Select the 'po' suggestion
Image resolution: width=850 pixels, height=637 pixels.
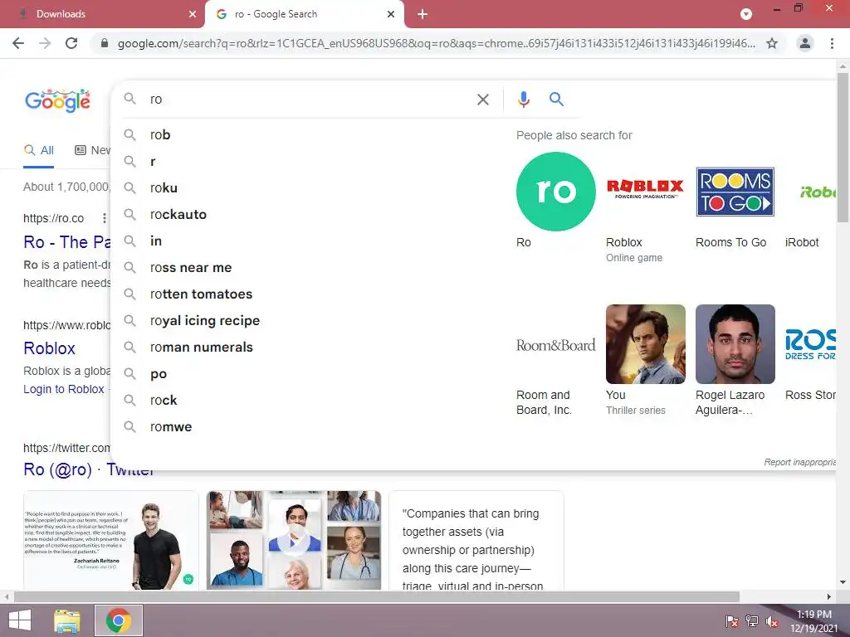309,374
